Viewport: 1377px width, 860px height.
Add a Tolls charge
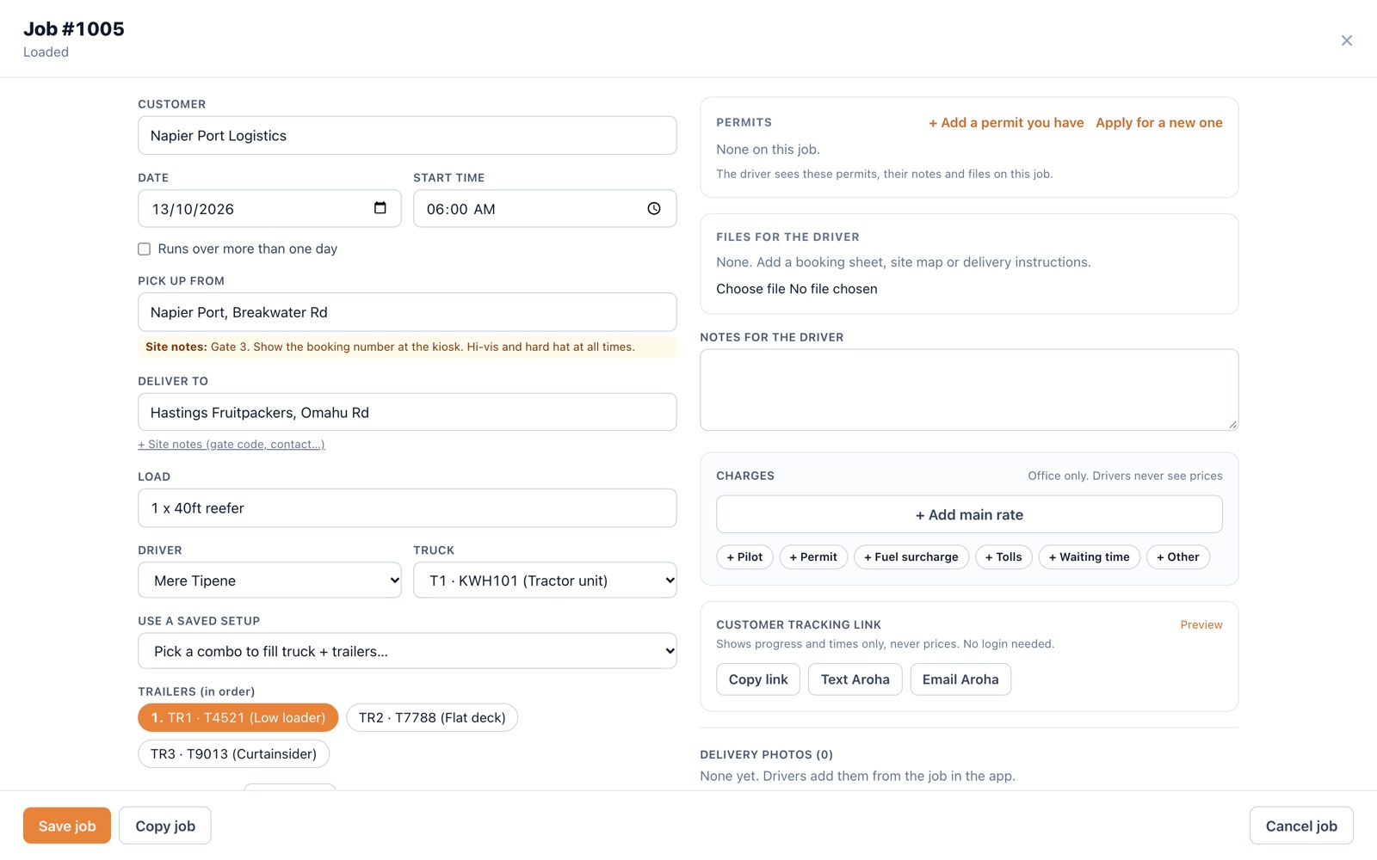pos(1003,556)
